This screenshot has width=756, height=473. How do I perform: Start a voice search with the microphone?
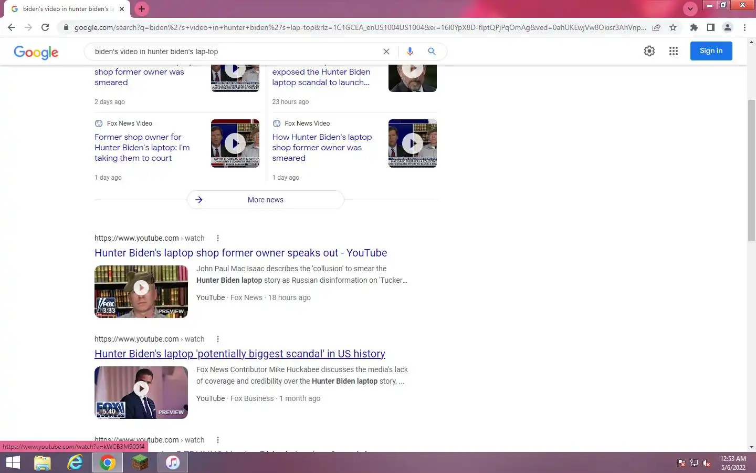[410, 52]
